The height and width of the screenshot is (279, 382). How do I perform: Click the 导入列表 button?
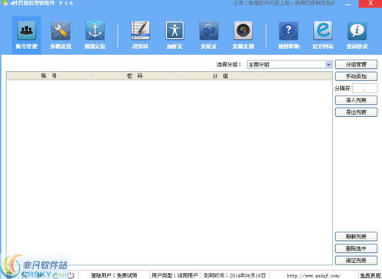point(356,100)
